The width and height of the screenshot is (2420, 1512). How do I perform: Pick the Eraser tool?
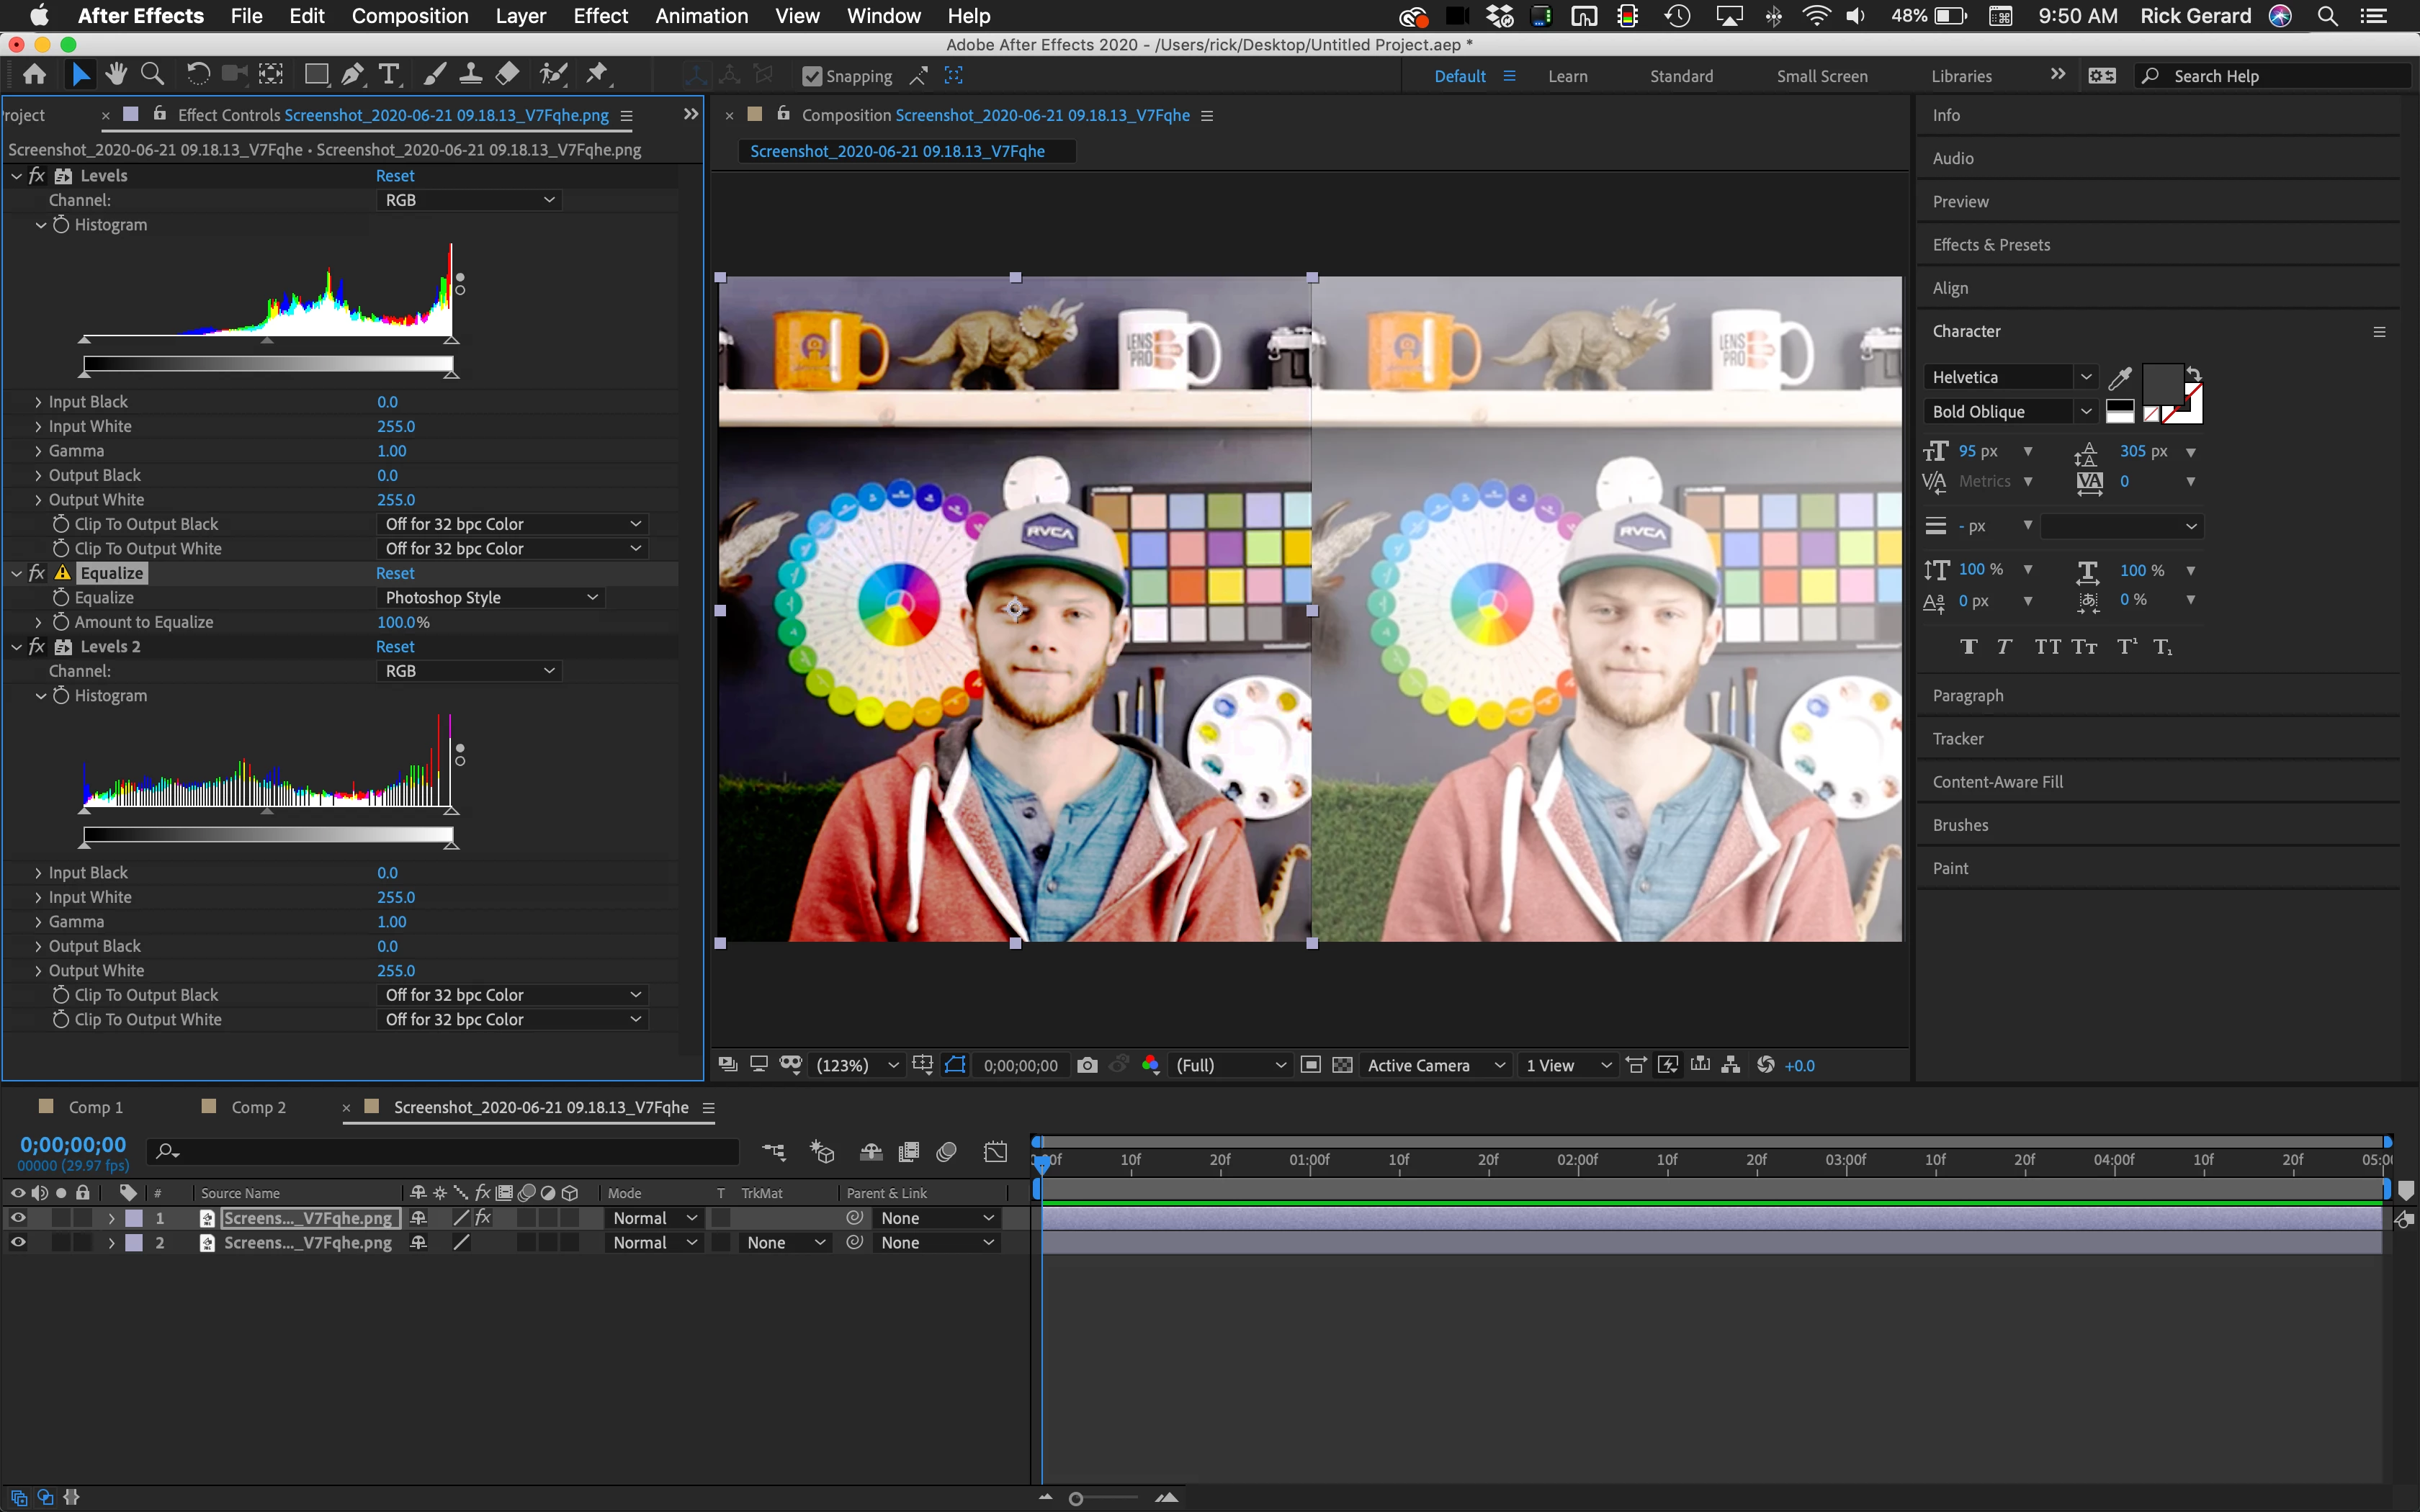pos(508,74)
